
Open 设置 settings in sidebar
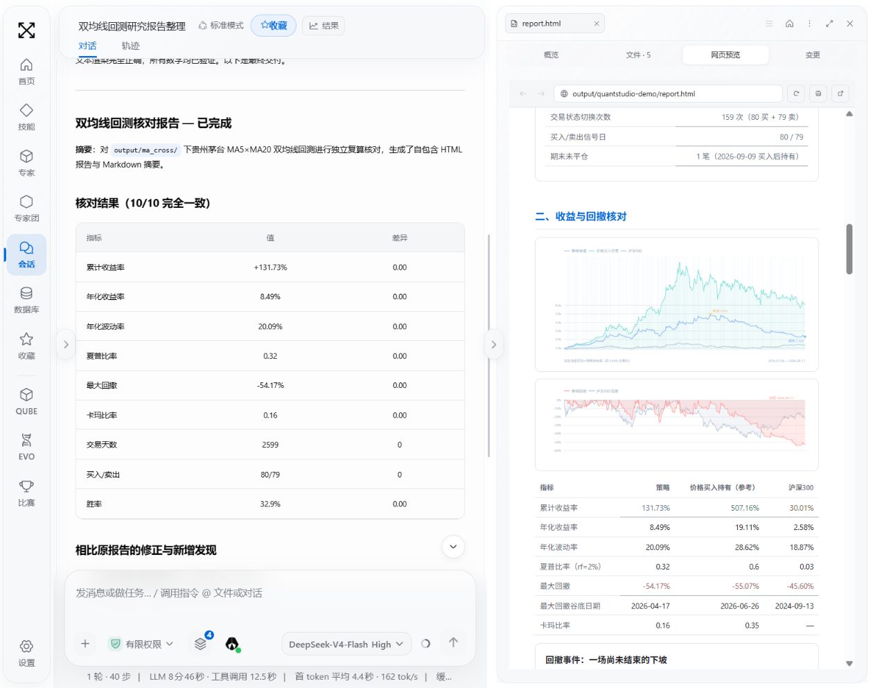26,653
